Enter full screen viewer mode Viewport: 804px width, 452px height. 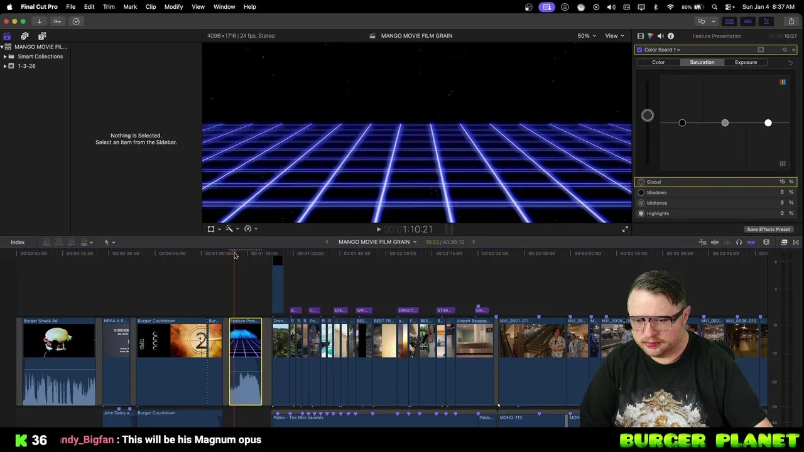(625, 229)
